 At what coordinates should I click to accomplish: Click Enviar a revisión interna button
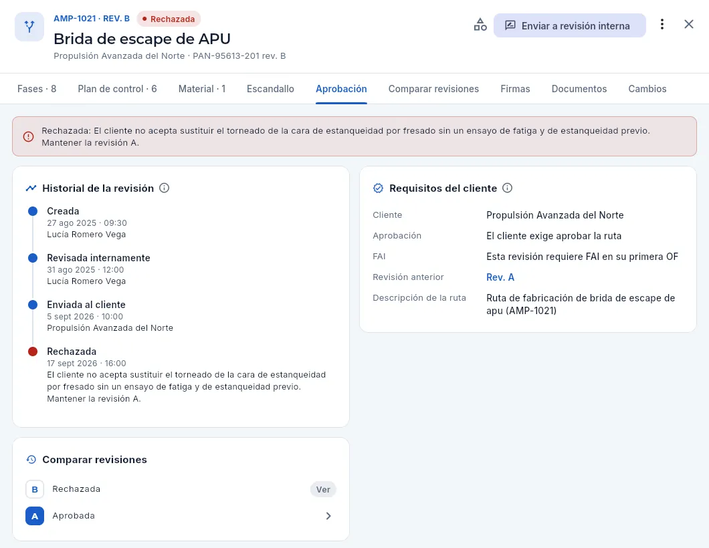coord(569,25)
